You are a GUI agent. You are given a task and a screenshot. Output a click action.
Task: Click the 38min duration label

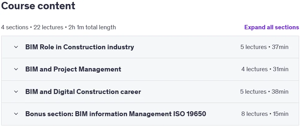click(x=280, y=91)
